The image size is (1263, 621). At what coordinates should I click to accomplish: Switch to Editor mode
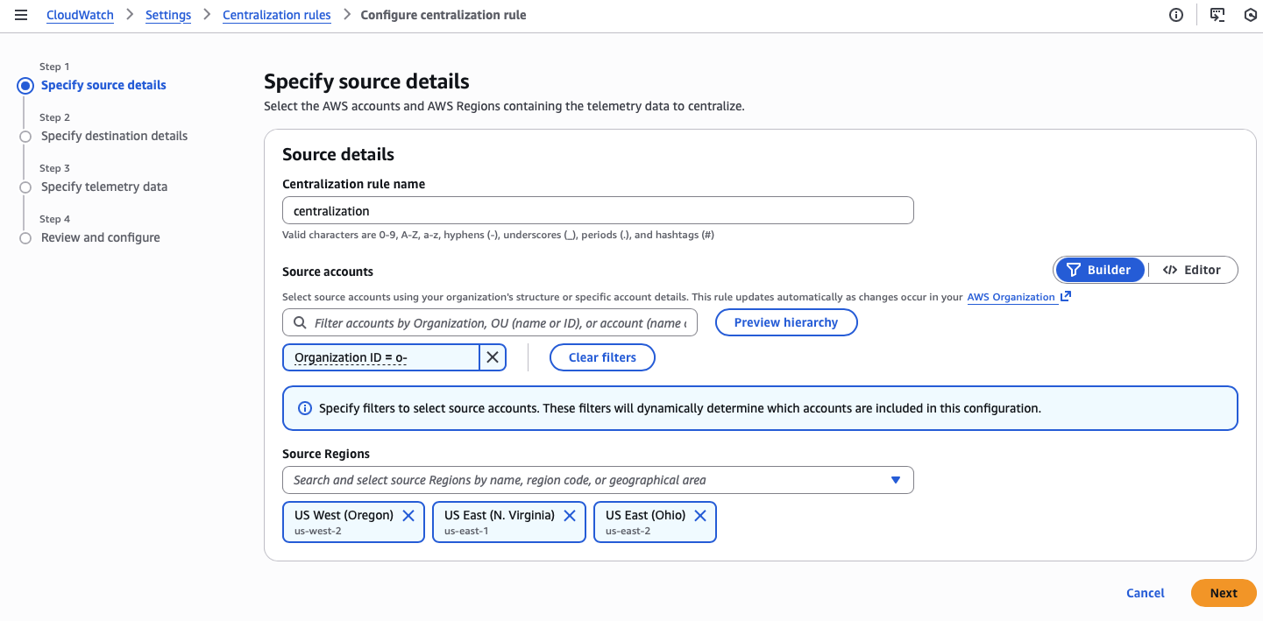pyautogui.click(x=1192, y=270)
